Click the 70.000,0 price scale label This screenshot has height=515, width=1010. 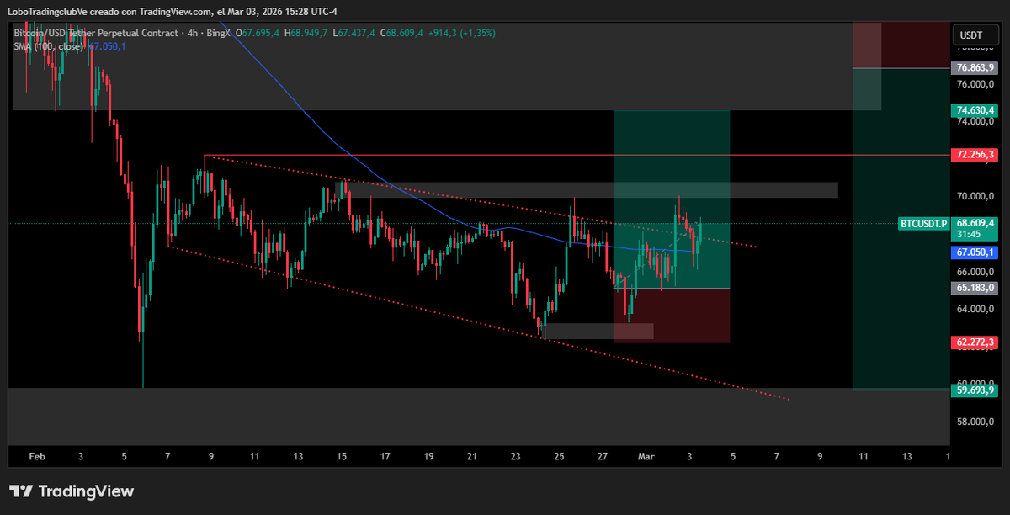tap(975, 197)
